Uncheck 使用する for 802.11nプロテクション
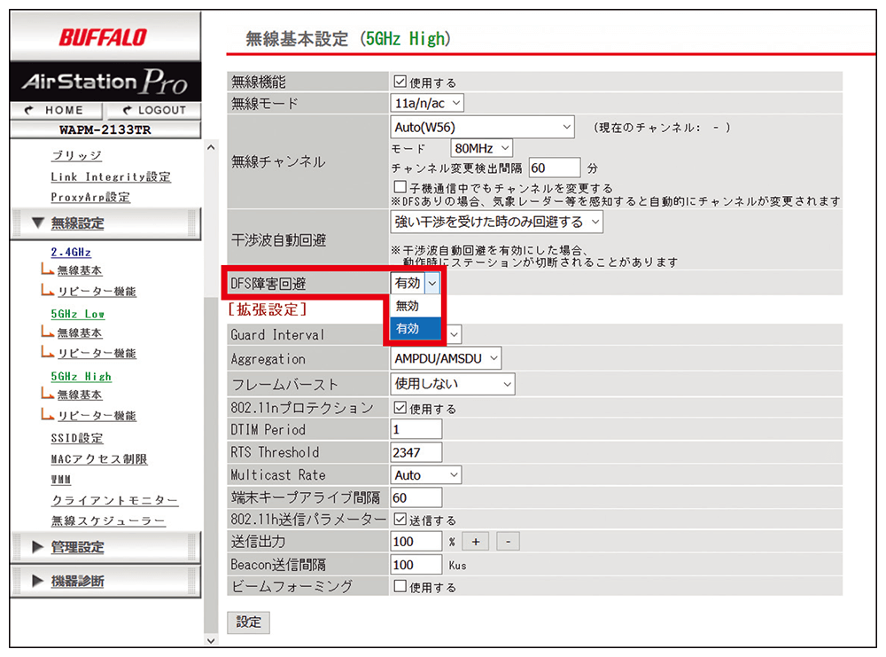Viewport: 886px width, 657px height. tap(400, 408)
